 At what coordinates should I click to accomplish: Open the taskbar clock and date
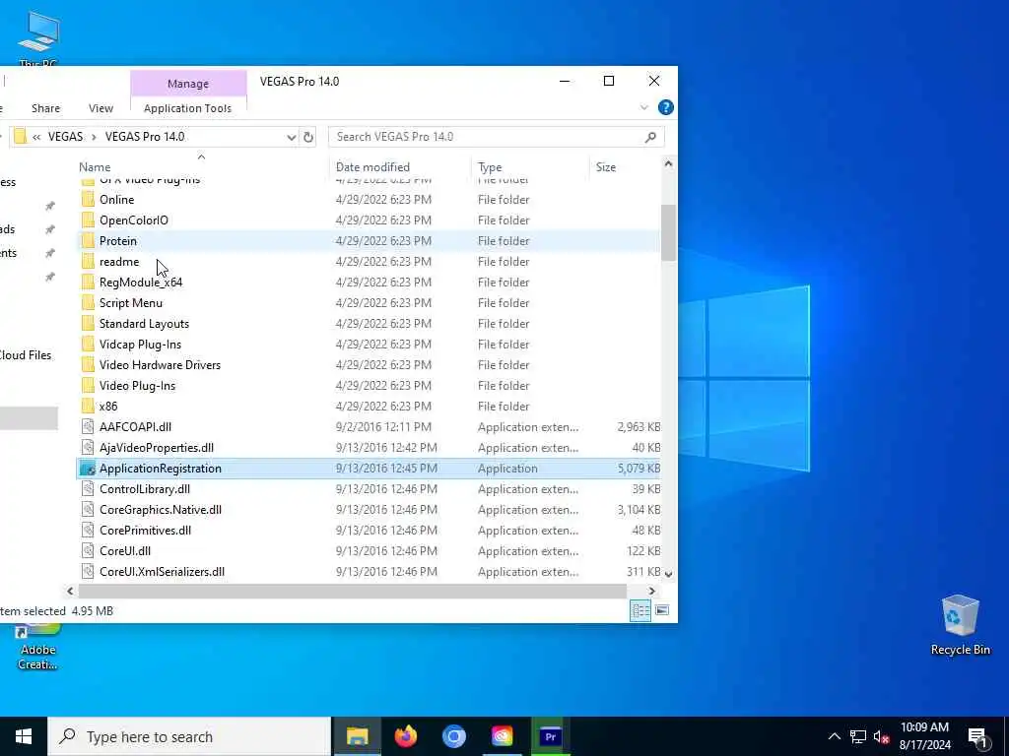924,736
